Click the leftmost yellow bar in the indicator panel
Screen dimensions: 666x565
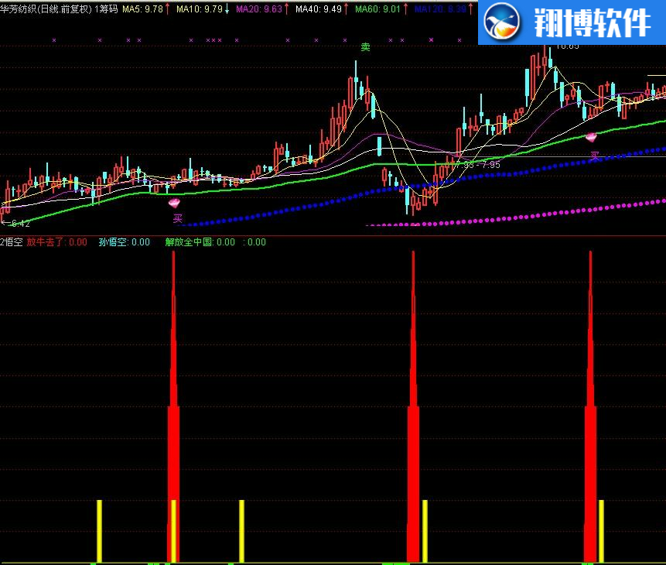click(99, 531)
